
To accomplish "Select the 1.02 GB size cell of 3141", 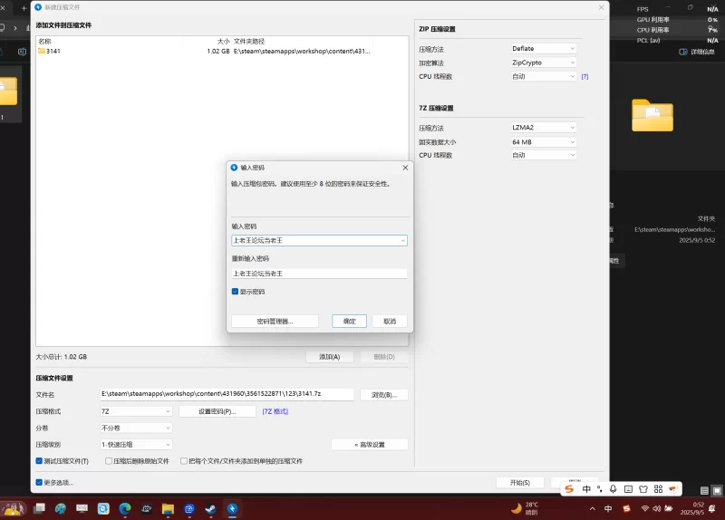I will (218, 52).
